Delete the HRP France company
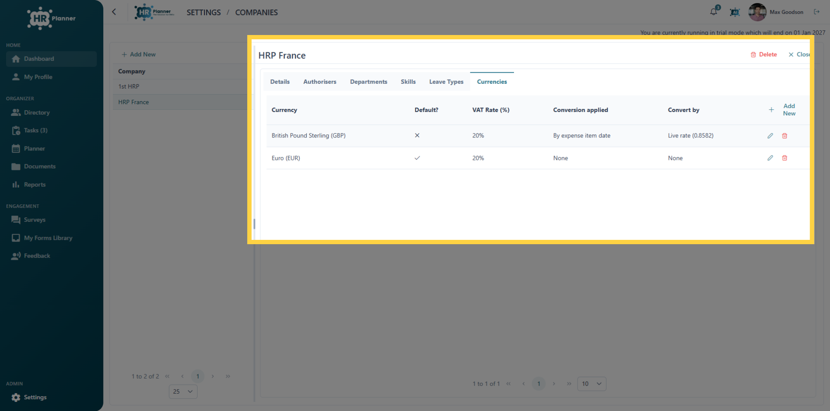830x411 pixels. click(x=763, y=54)
